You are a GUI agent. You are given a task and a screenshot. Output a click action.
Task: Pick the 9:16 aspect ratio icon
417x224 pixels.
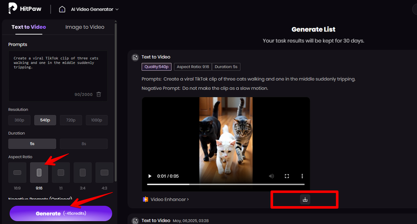tap(39, 173)
